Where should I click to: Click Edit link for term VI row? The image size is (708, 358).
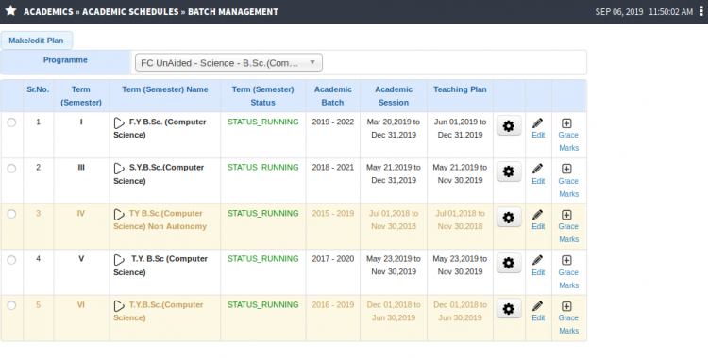(x=538, y=317)
